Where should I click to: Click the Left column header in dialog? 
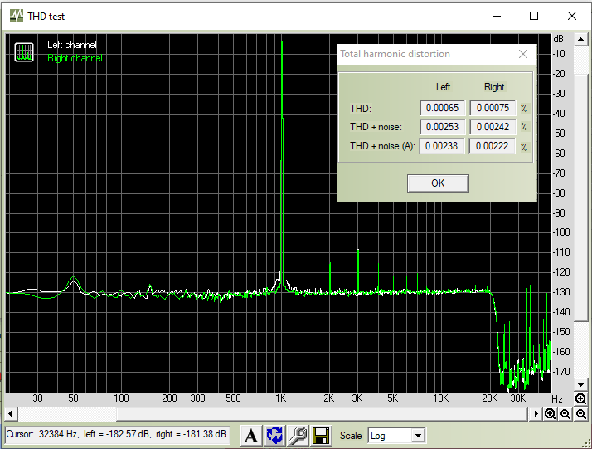(443, 87)
